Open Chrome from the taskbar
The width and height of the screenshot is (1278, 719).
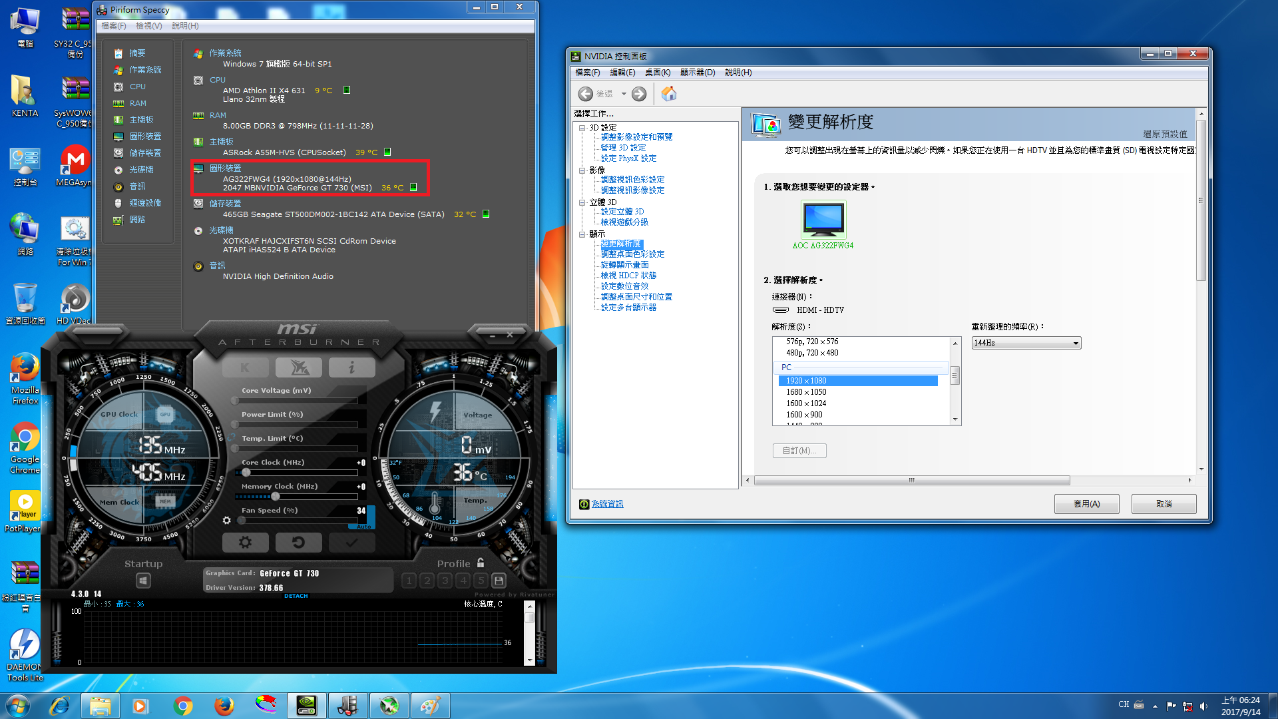(x=182, y=706)
